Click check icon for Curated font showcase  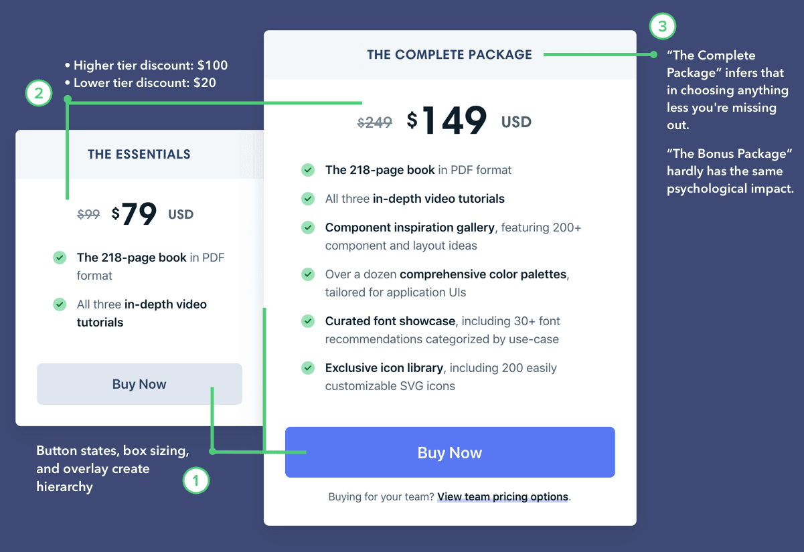point(308,321)
